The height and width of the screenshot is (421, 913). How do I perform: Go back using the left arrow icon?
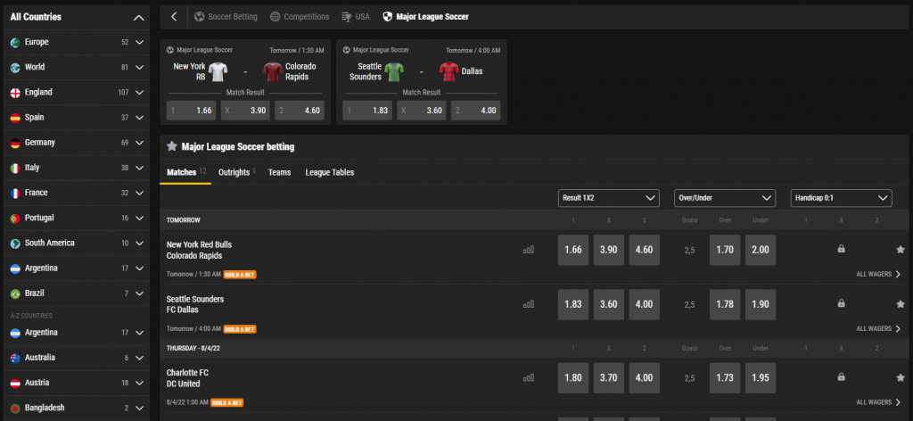pos(174,17)
